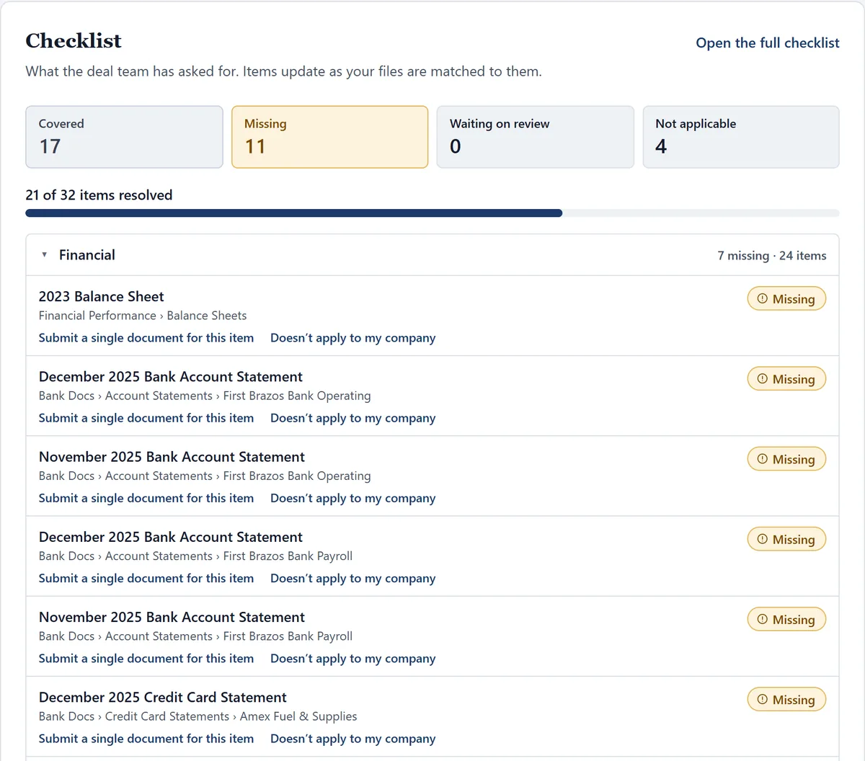The width and height of the screenshot is (865, 761).
Task: Click Missing badge on December Credit Card Statement
Action: 786,699
